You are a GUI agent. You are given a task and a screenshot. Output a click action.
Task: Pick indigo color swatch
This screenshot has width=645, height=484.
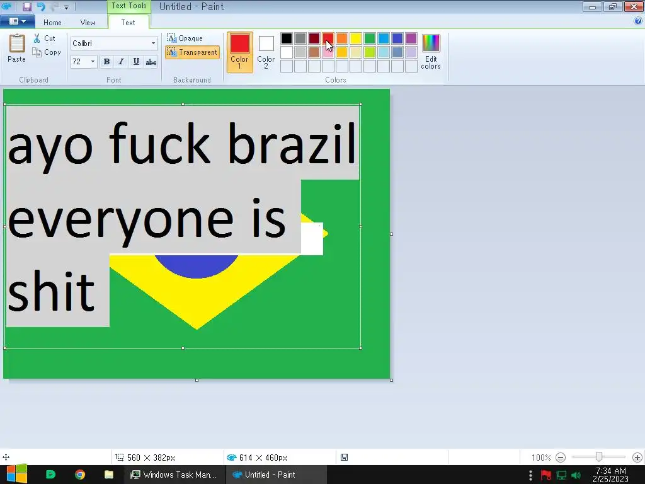pyautogui.click(x=397, y=38)
